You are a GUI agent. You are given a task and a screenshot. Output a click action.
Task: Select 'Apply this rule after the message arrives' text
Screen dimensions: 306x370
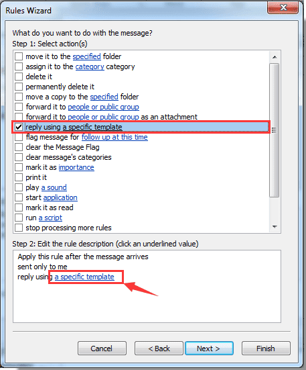tap(83, 257)
